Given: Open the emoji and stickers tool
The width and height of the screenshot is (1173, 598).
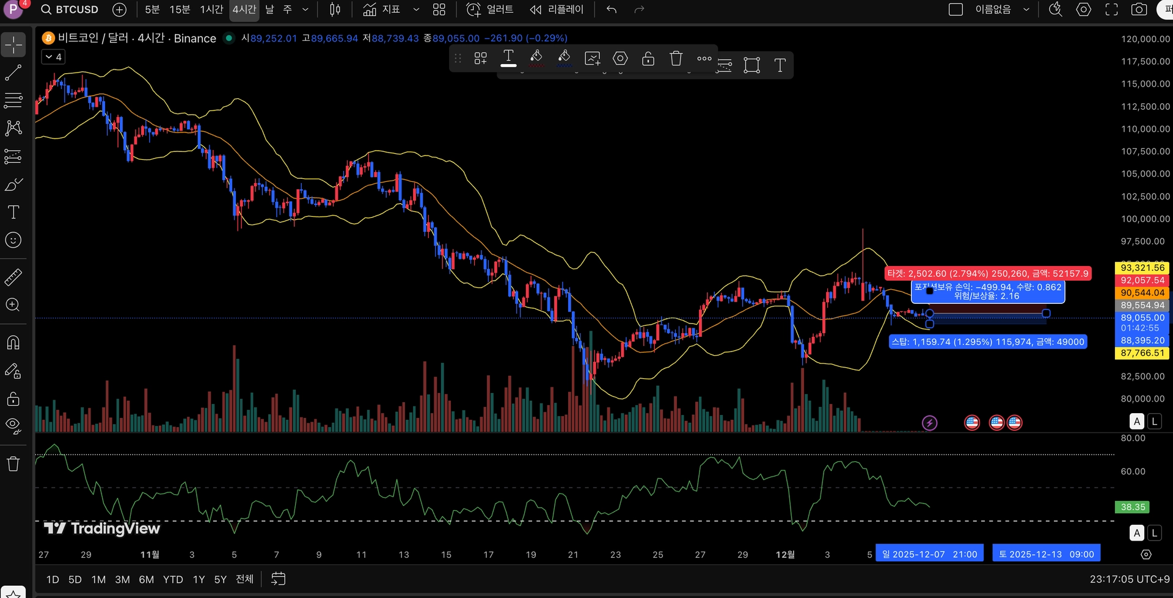Looking at the screenshot, I should point(13,240).
